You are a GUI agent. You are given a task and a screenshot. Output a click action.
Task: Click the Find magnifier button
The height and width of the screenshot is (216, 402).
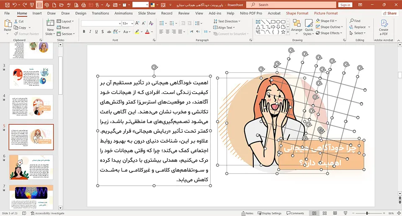pos(355,21)
